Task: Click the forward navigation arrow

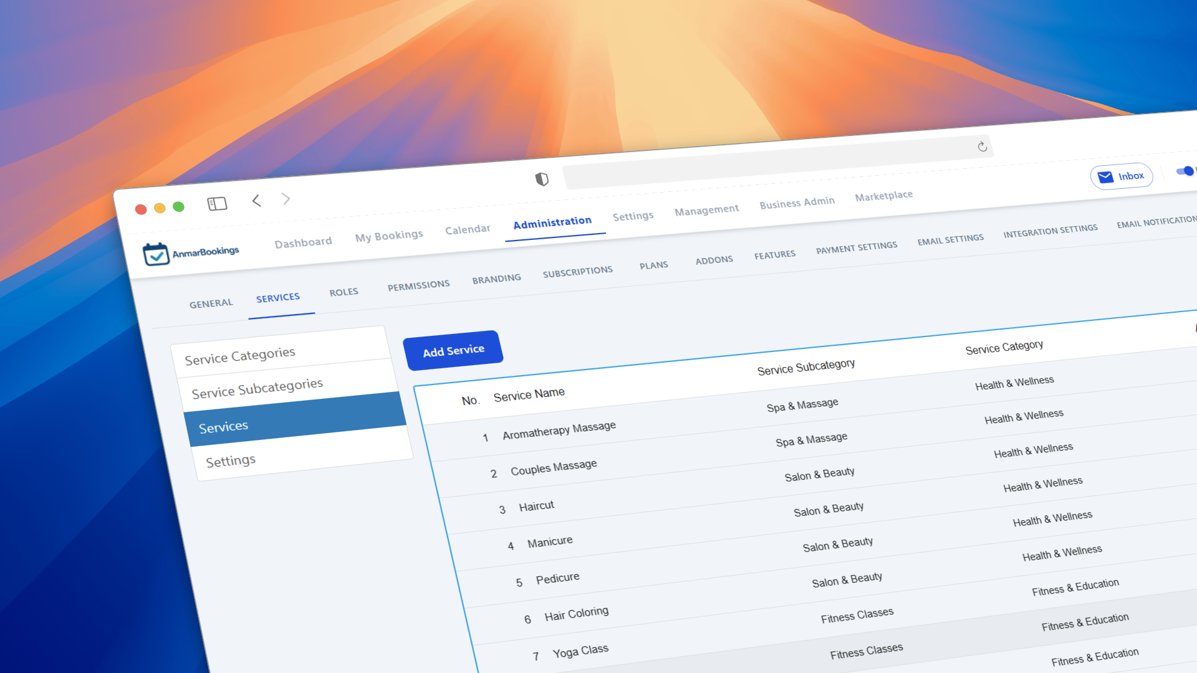Action: coord(286,199)
